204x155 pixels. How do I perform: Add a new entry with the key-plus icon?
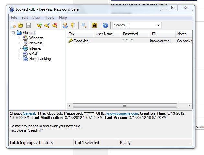click(x=39, y=25)
